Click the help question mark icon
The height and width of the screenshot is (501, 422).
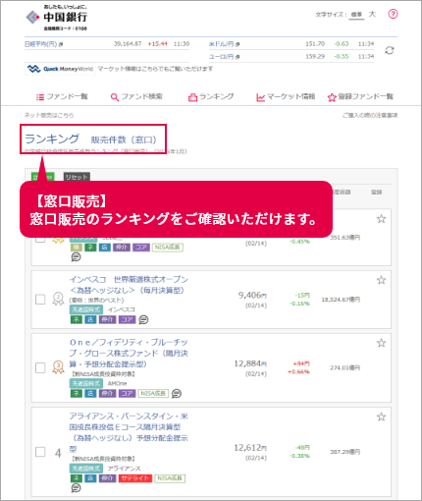click(x=393, y=14)
